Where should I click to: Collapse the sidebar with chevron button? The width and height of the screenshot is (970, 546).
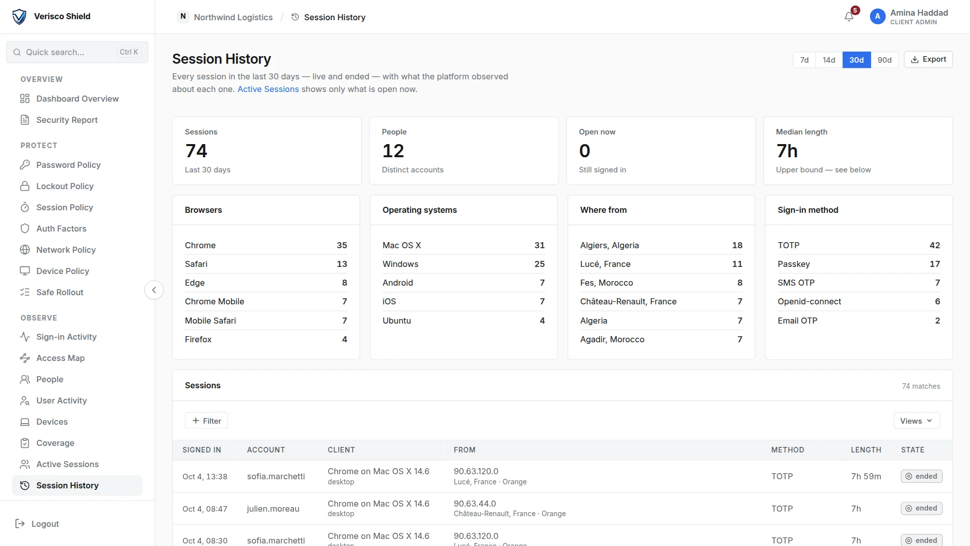click(154, 290)
